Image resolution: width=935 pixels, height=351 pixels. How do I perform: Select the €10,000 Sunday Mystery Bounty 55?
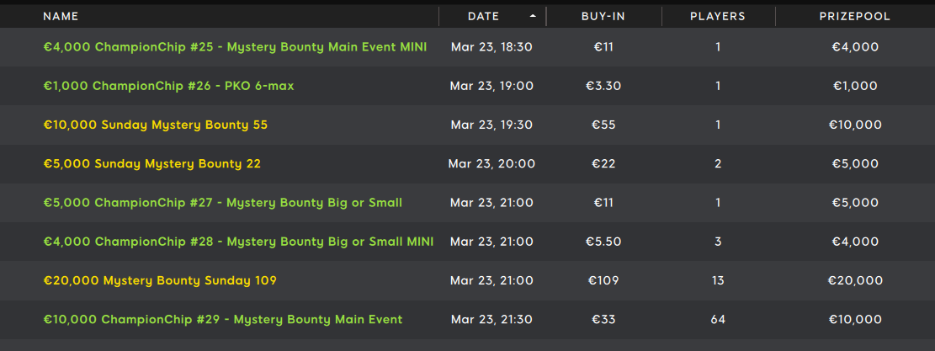pos(156,125)
